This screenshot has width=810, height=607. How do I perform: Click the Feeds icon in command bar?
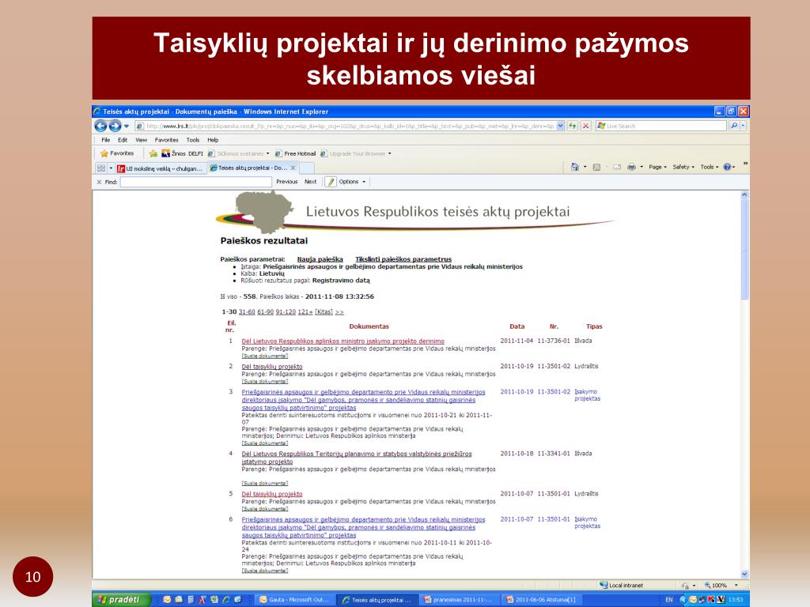click(x=596, y=167)
